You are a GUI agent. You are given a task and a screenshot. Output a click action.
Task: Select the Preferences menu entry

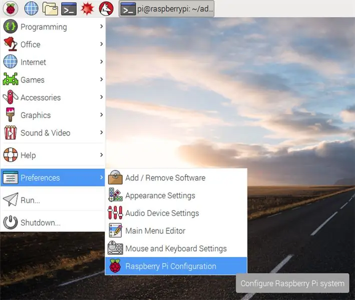coord(53,177)
